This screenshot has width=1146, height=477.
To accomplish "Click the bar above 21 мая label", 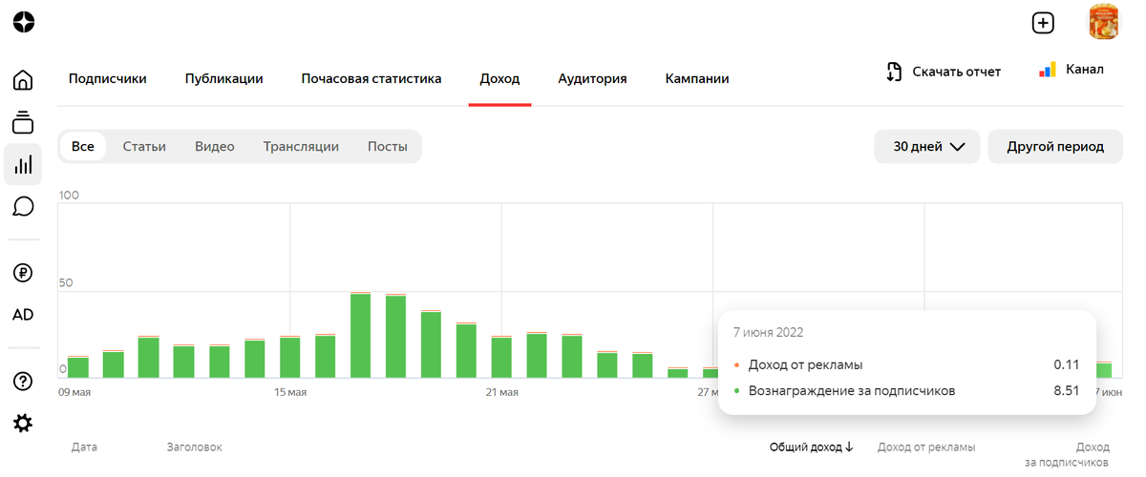I will [x=502, y=357].
